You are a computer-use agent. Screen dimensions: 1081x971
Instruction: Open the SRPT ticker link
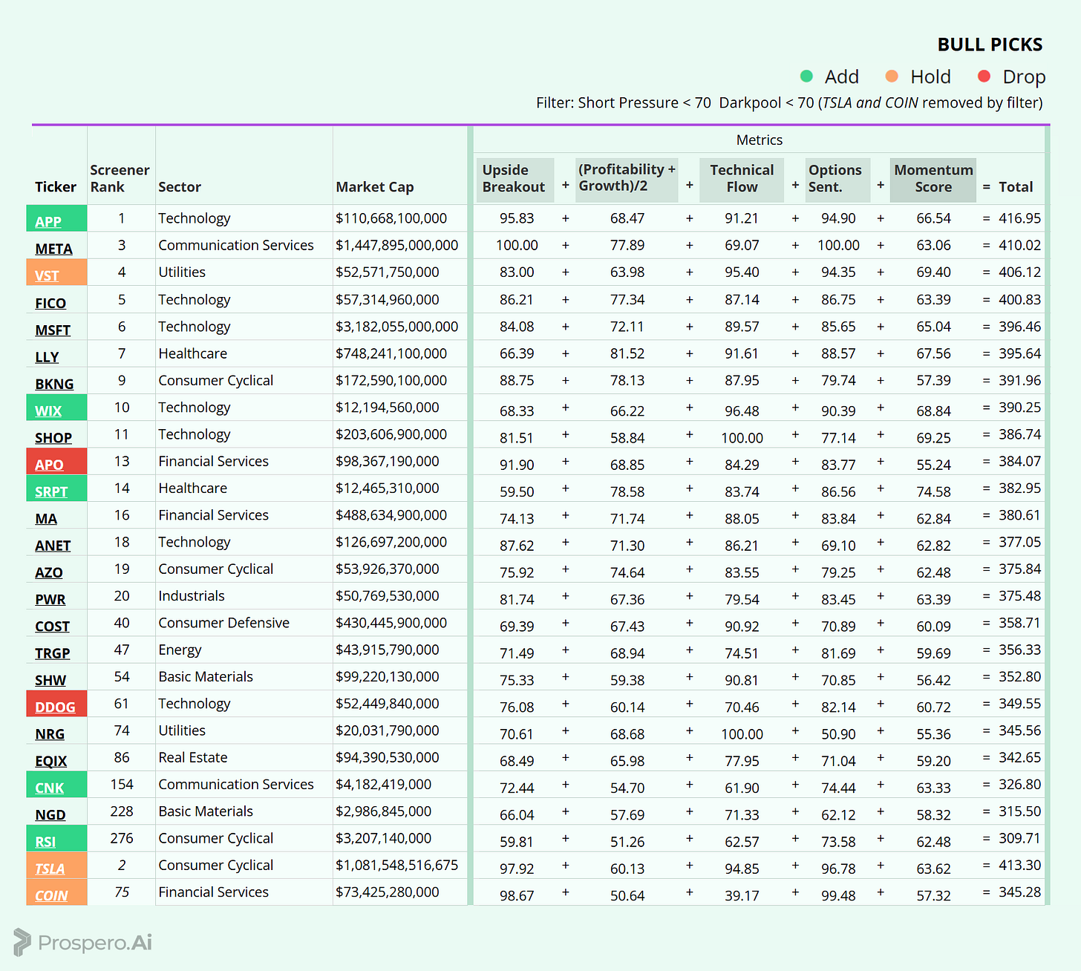click(x=51, y=491)
